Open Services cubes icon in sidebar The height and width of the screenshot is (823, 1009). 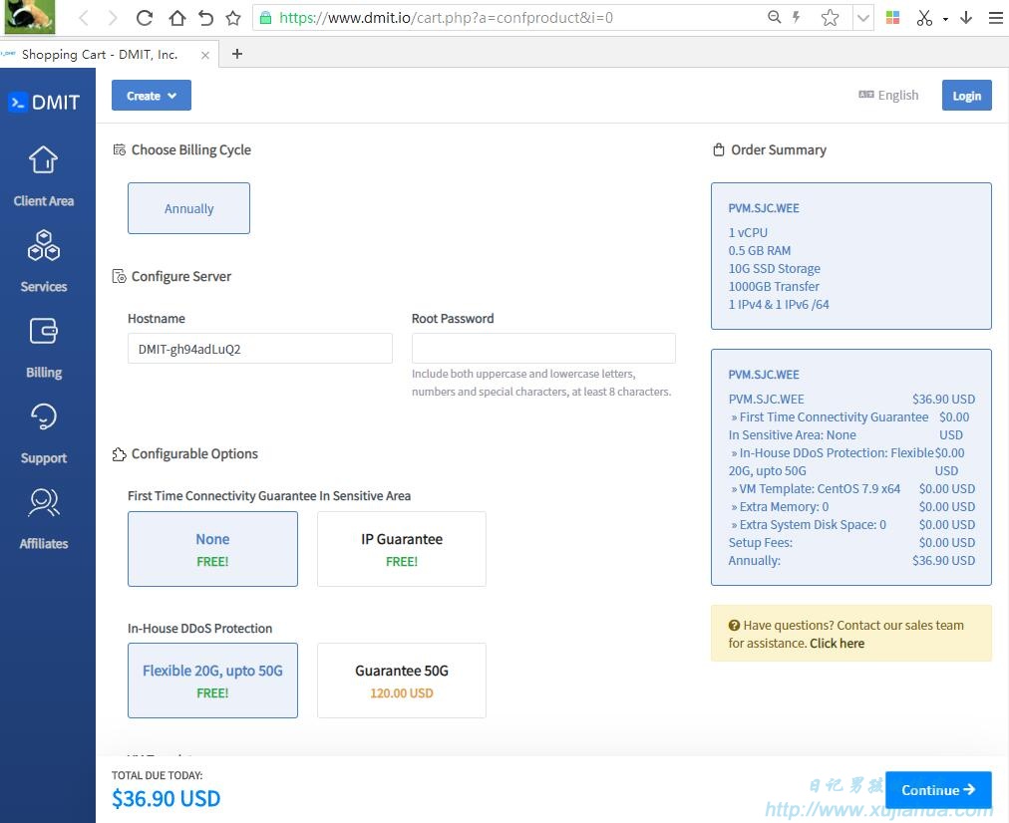[43, 245]
